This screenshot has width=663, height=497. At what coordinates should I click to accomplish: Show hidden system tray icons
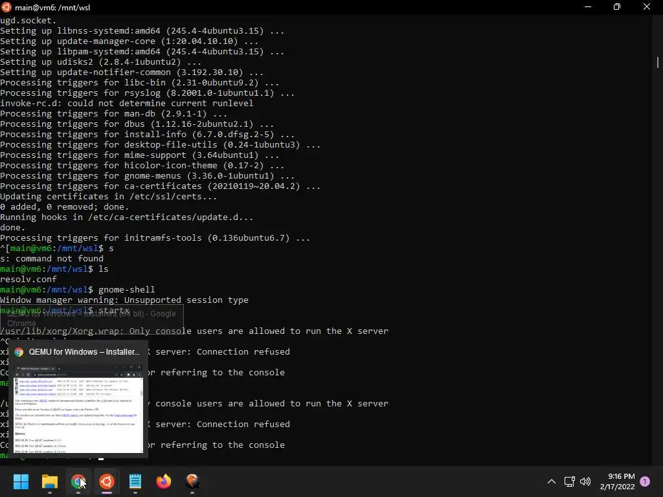click(552, 481)
